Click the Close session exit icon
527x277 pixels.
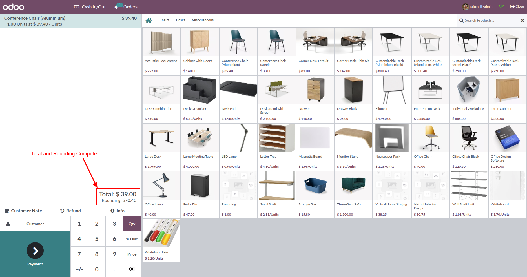[x=512, y=6]
